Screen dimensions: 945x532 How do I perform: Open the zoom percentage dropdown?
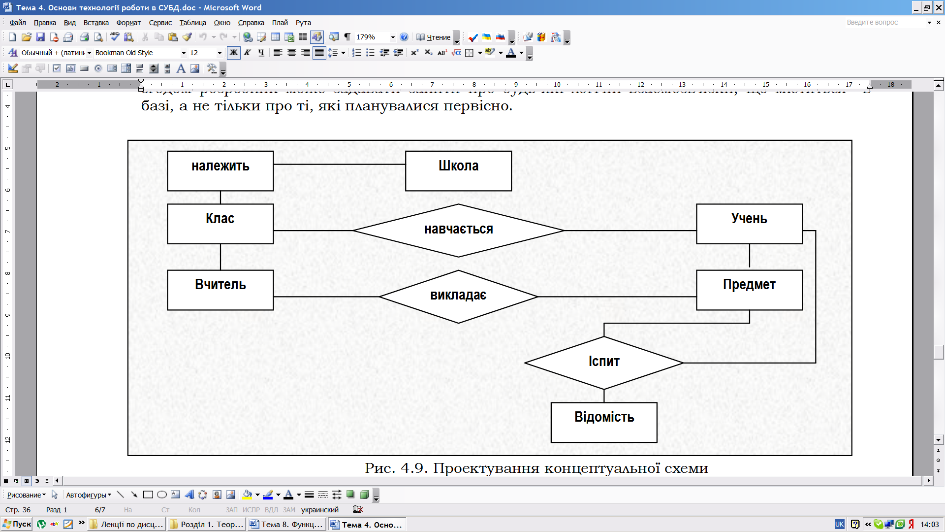click(x=392, y=37)
